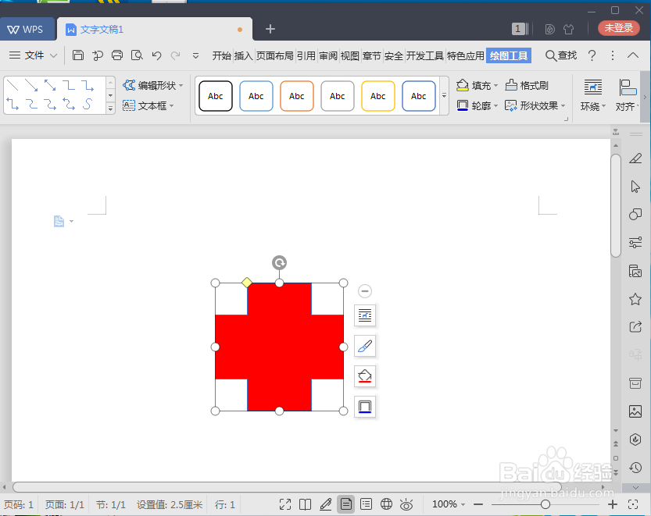The image size is (651, 516).
Task: Open the 文件 menu
Action: pos(34,55)
